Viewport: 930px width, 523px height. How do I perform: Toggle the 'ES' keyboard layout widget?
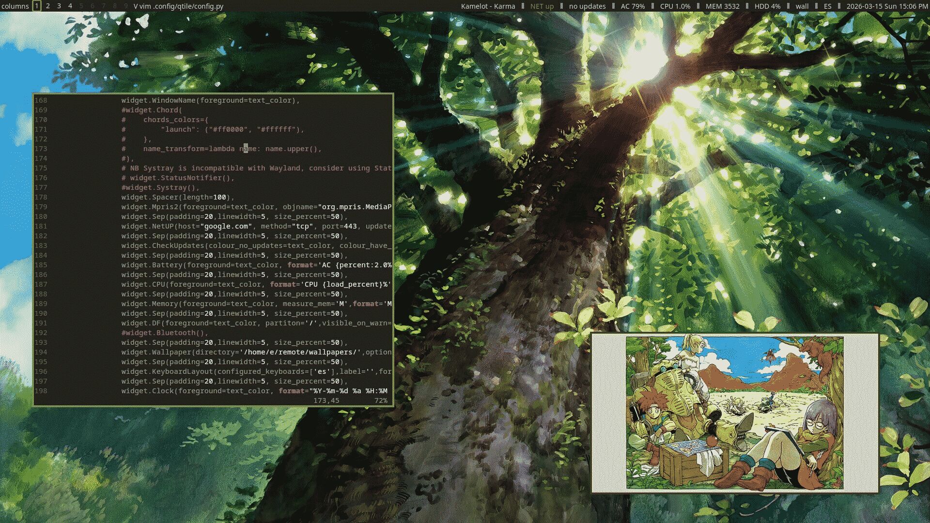(827, 6)
